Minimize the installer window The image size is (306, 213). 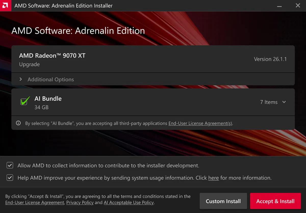[x=279, y=5]
